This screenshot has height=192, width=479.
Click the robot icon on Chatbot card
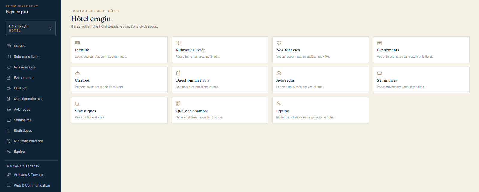coord(78,73)
